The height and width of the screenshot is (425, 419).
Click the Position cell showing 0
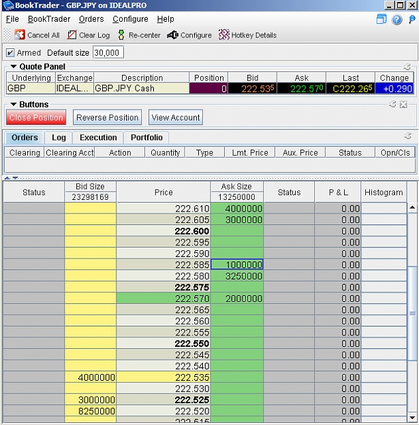tap(208, 88)
